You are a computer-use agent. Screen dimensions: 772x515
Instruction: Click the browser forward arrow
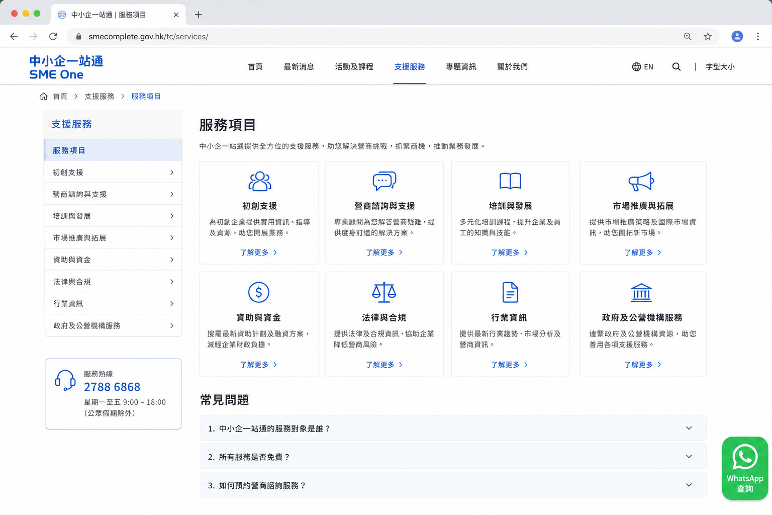click(x=33, y=36)
